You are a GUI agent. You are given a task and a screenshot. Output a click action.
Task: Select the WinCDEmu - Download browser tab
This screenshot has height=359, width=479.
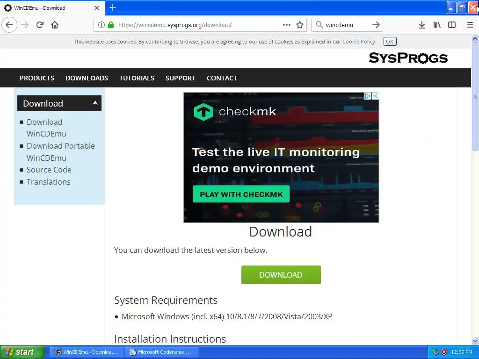pos(52,8)
